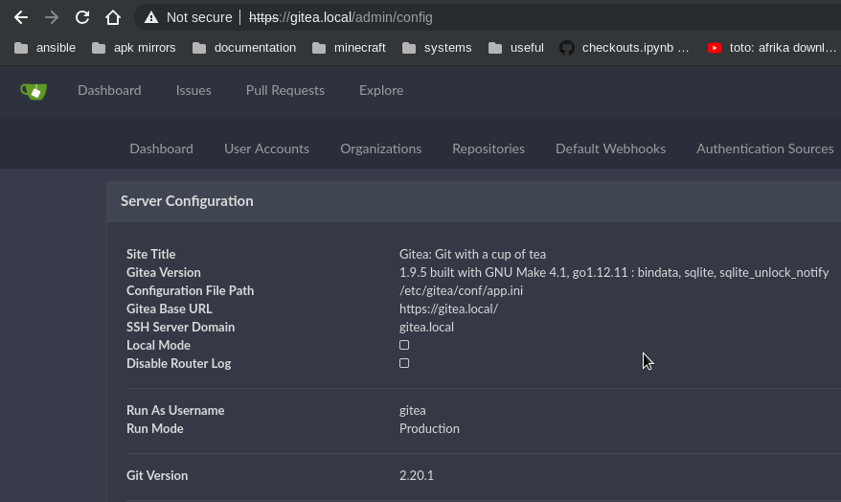
Task: Click the Gitea Base URL label
Action: (169, 308)
